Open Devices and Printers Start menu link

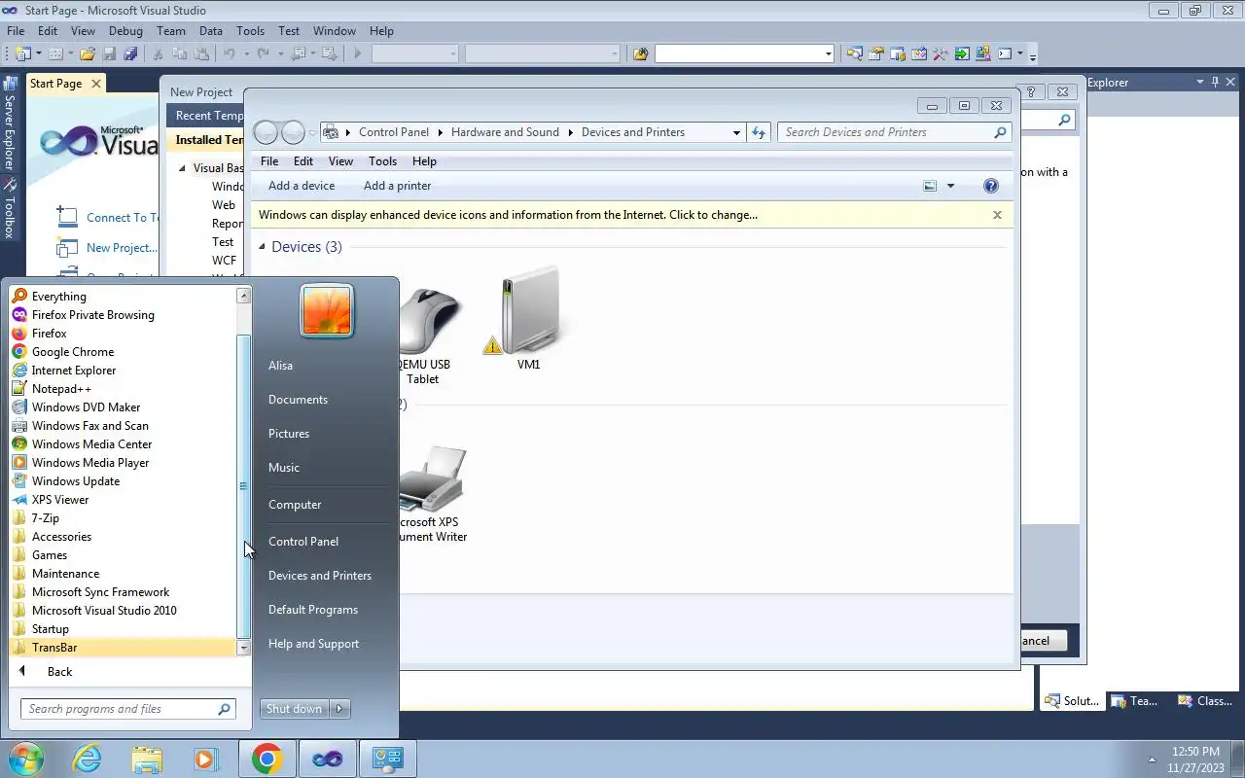click(x=320, y=576)
